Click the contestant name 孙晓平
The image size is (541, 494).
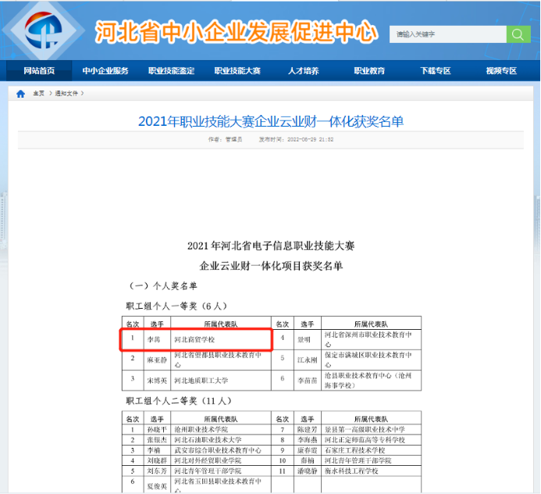[x=157, y=429]
